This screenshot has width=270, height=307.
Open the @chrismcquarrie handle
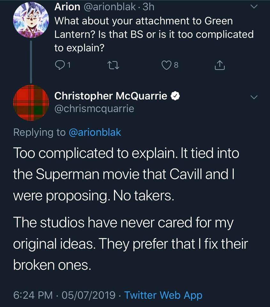[94, 109]
